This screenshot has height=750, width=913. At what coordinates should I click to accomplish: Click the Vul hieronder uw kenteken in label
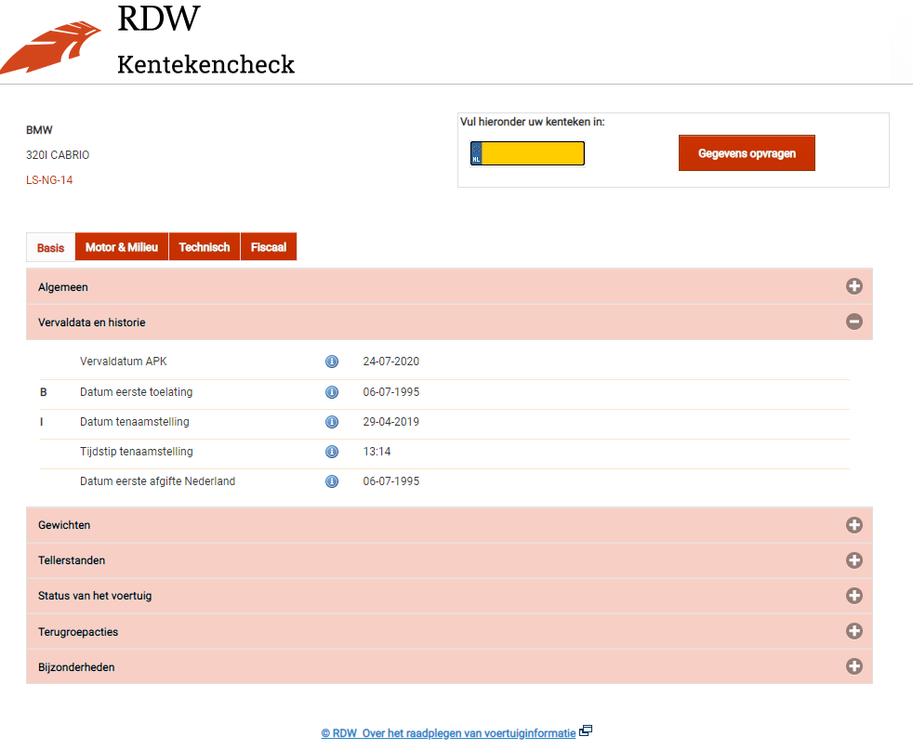(x=532, y=122)
